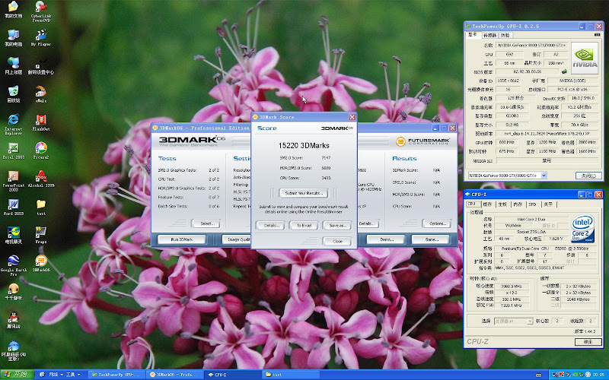Open Internet Explorer desktop icon
Image resolution: width=609 pixels, height=380 pixels.
(13, 120)
